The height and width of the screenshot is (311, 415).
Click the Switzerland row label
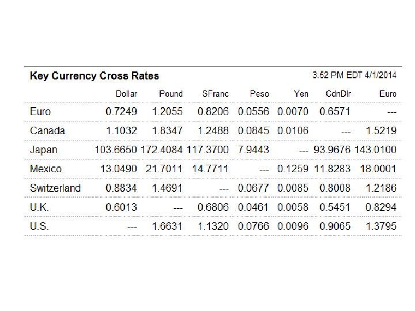pos(55,188)
